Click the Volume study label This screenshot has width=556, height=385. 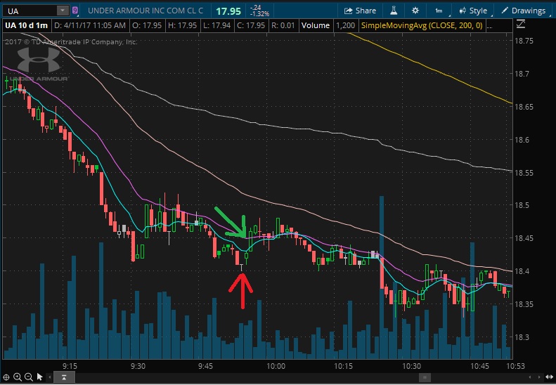coord(315,25)
